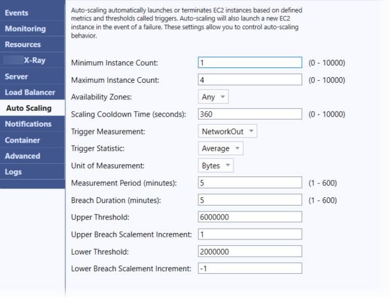Expand the Trigger Statistic dropdown
The width and height of the screenshot is (391, 298).
point(221,148)
